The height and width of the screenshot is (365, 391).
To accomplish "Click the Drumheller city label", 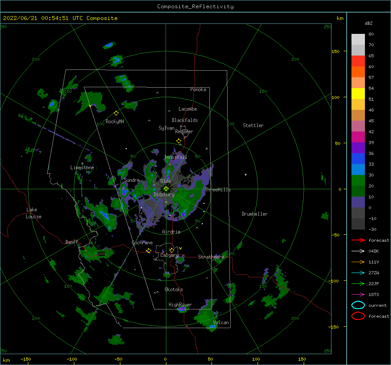I will pos(255,214).
